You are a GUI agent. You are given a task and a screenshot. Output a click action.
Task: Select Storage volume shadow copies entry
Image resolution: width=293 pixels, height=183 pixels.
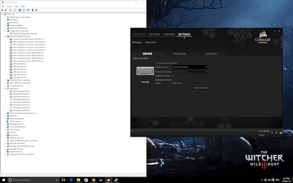(x=22, y=146)
